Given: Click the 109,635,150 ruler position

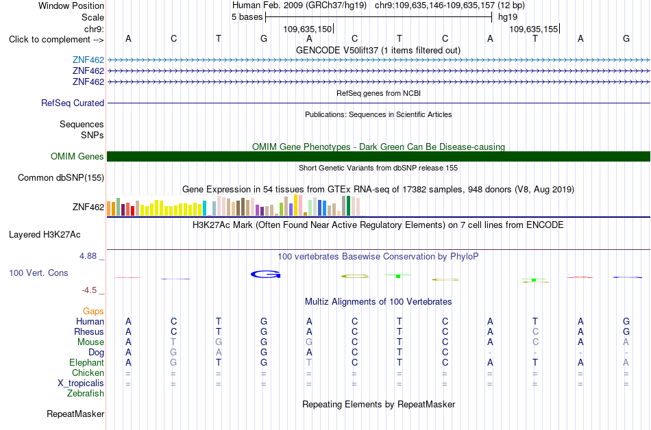Looking at the screenshot, I should point(308,29).
